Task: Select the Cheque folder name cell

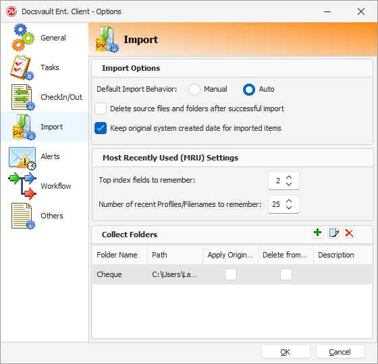Action: tap(120, 274)
